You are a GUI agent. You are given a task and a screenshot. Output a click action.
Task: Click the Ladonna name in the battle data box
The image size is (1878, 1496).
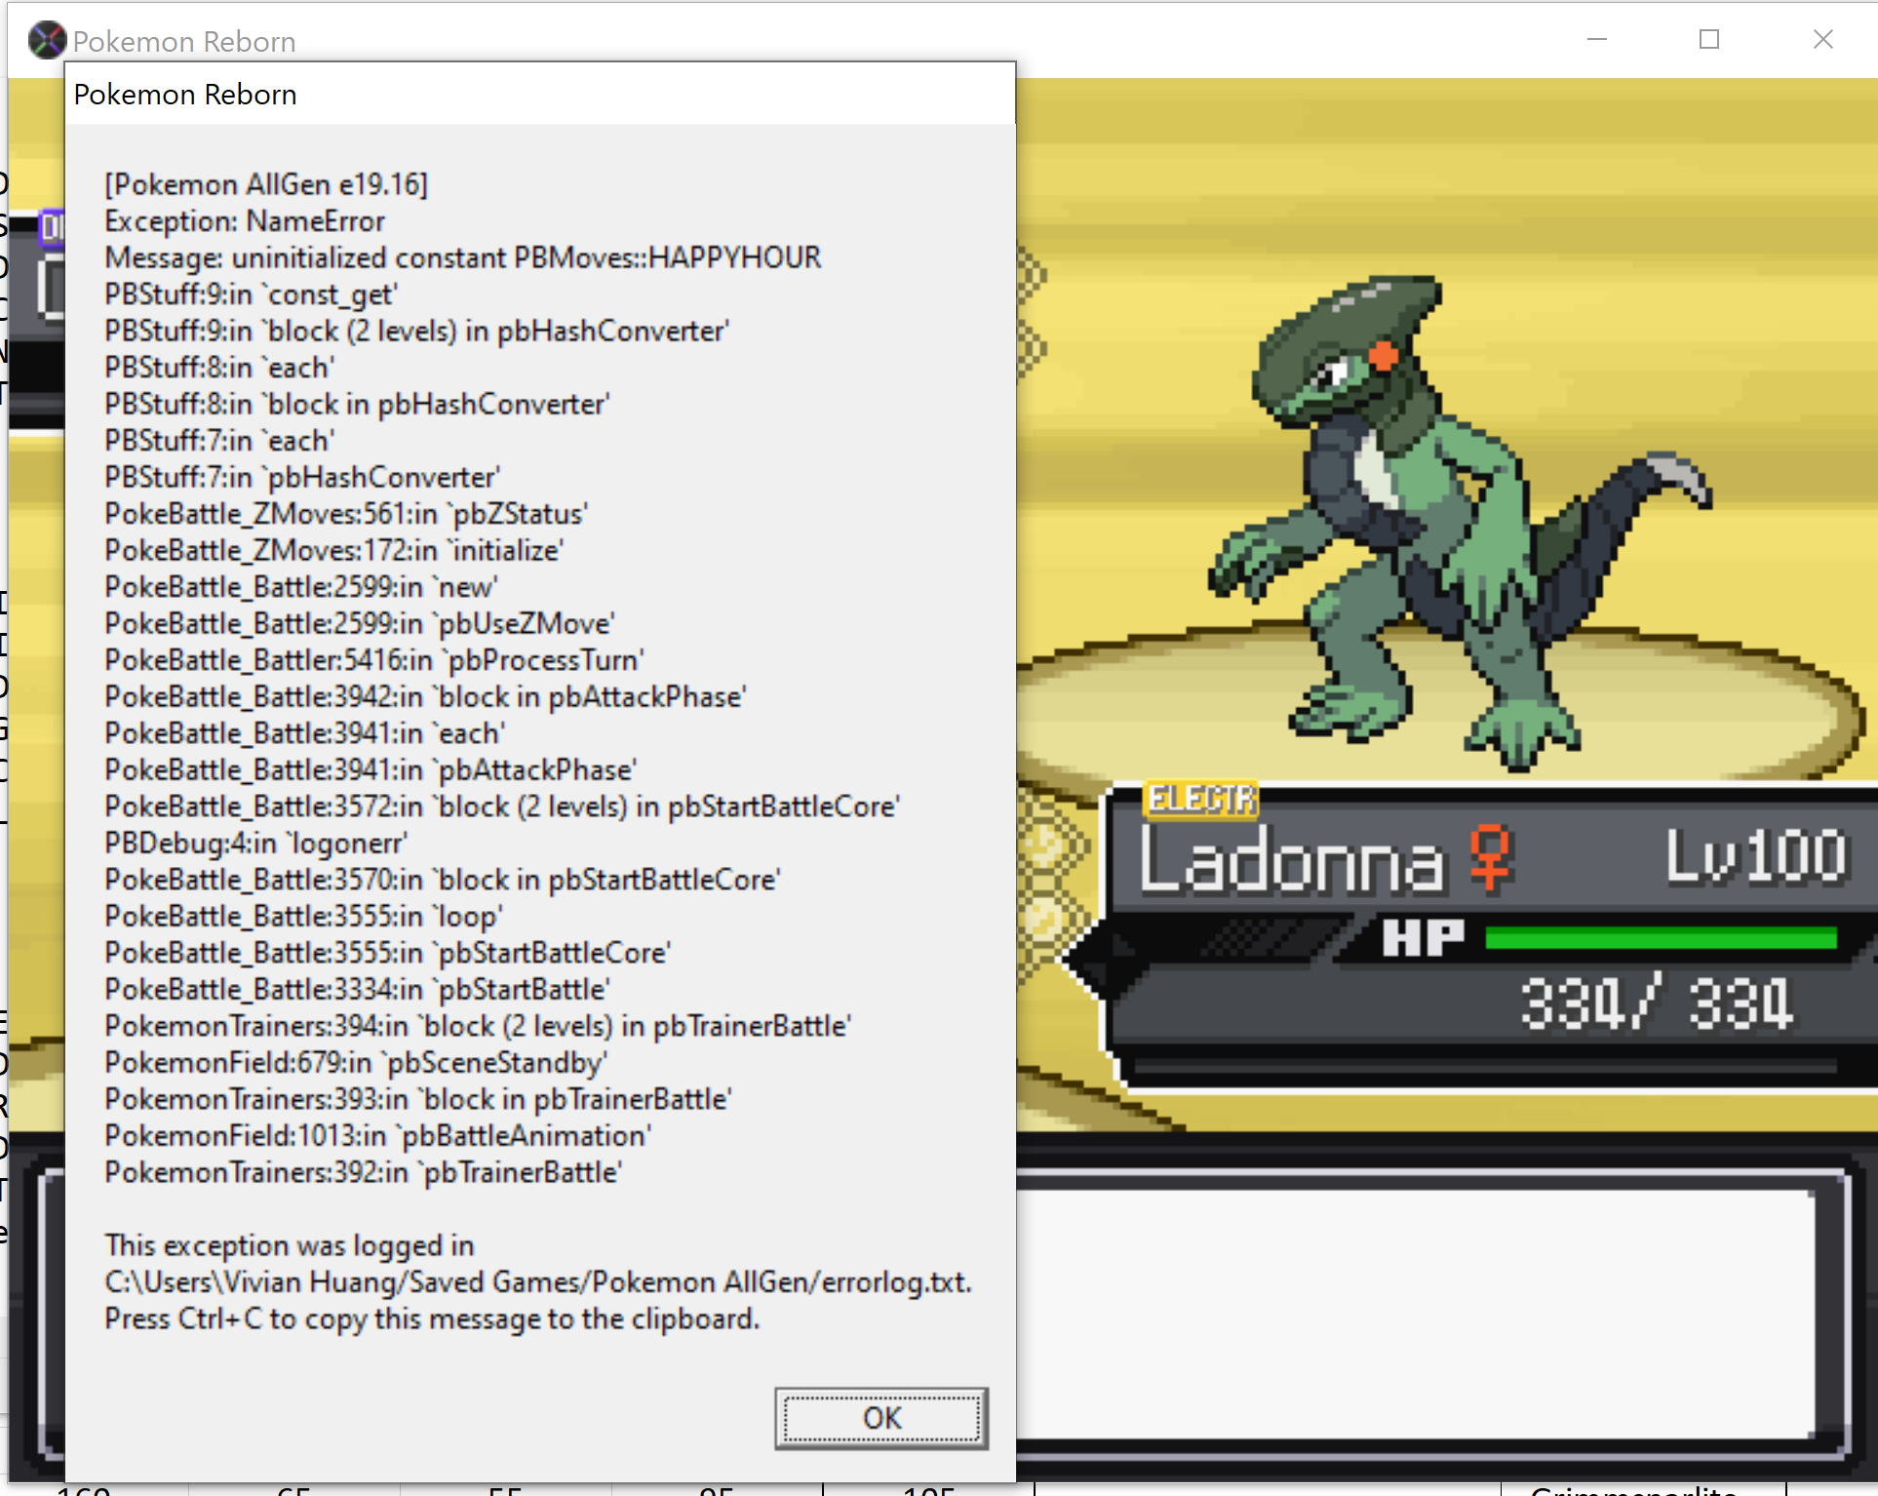1292,860
